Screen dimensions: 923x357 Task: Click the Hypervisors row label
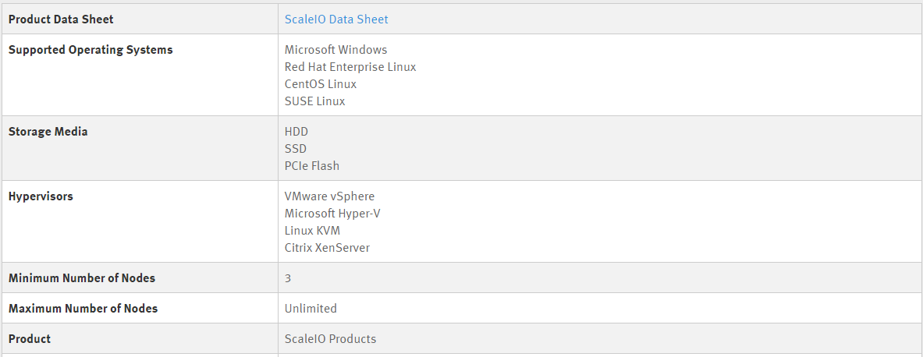(x=41, y=196)
